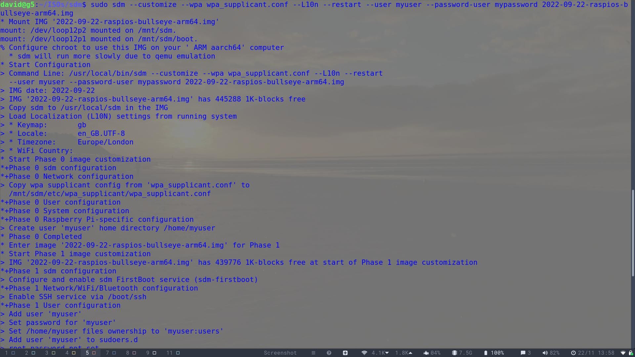This screenshot has width=635, height=357.
Task: Click the notification chat bubble icon
Action: (x=523, y=353)
